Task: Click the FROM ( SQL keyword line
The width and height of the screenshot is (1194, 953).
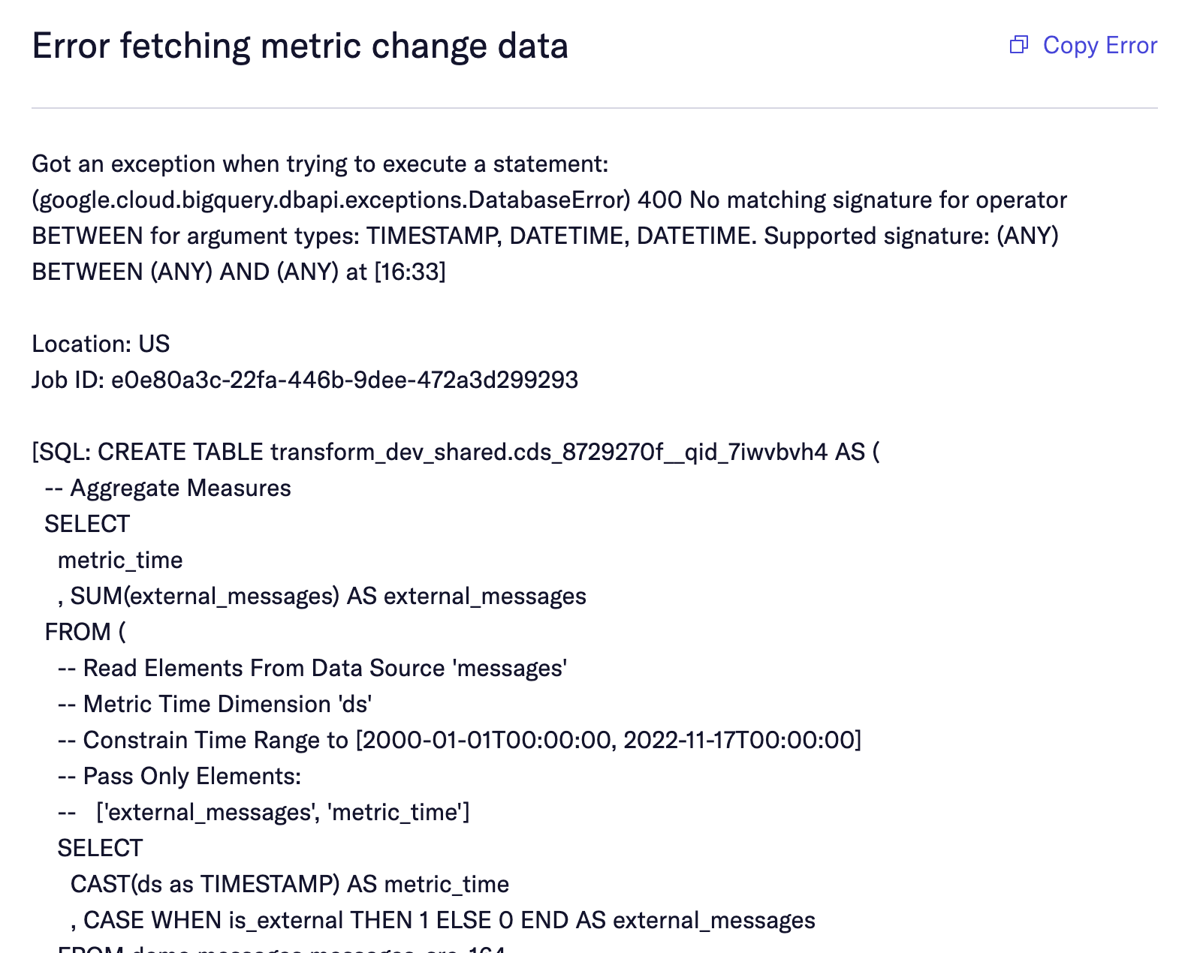Action: [x=84, y=632]
